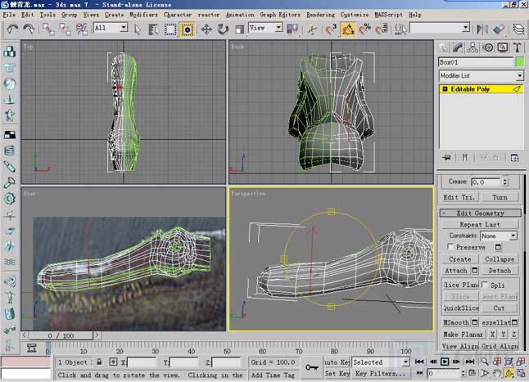
Task: Select the Bind to Space Warp tool
Action: 81,29
